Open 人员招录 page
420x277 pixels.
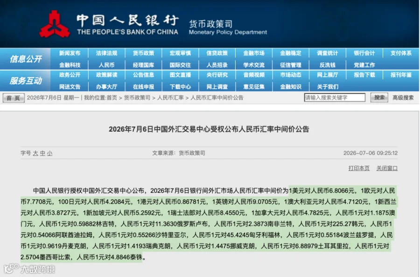[217, 65]
